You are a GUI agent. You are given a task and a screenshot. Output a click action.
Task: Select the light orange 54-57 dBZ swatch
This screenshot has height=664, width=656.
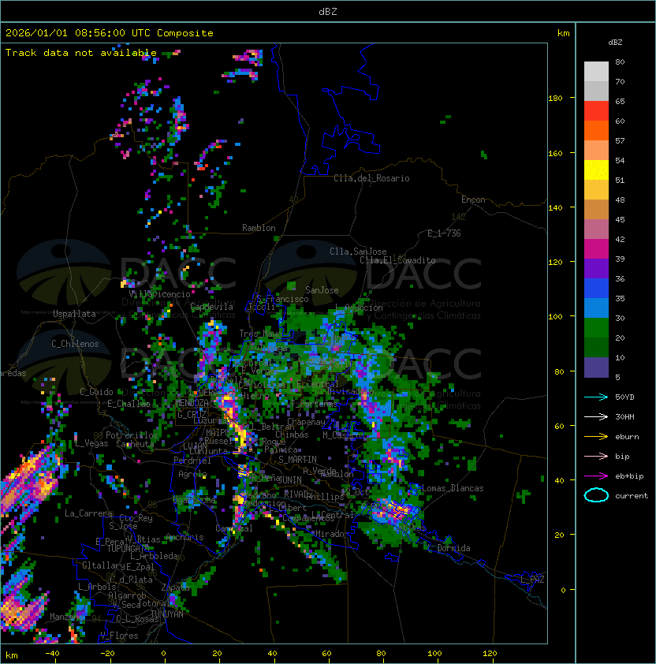click(596, 151)
